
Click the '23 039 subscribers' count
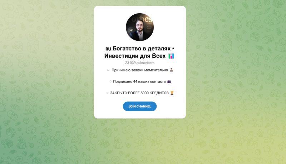click(140, 63)
